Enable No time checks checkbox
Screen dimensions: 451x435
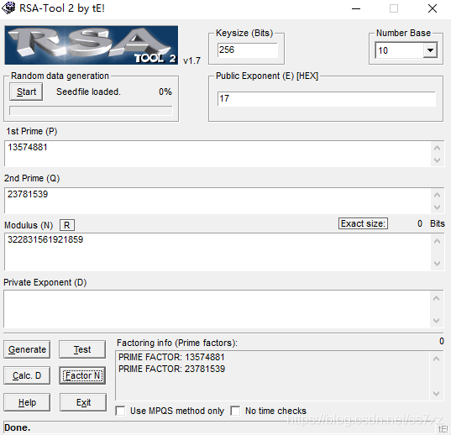click(x=235, y=411)
